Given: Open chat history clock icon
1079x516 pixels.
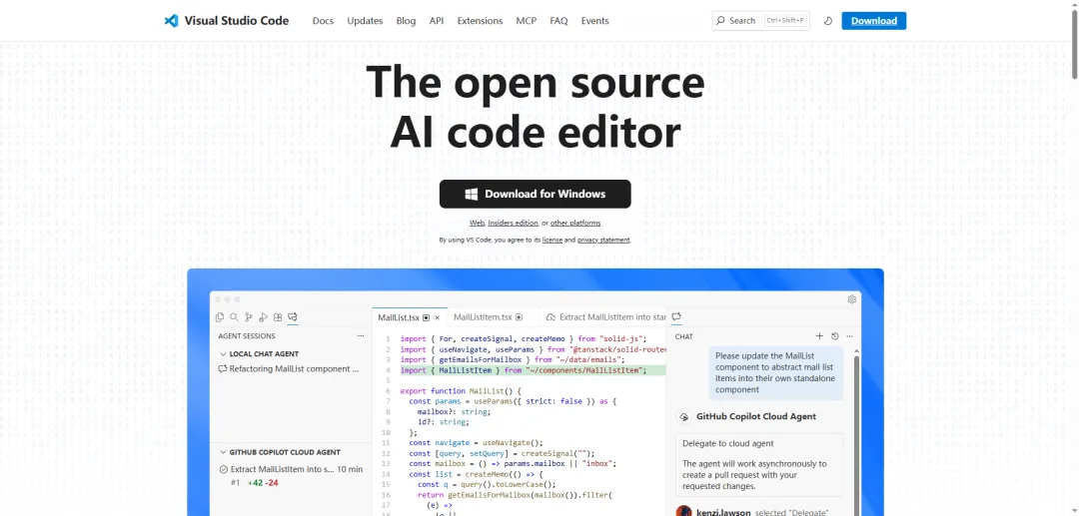Looking at the screenshot, I should click(834, 336).
